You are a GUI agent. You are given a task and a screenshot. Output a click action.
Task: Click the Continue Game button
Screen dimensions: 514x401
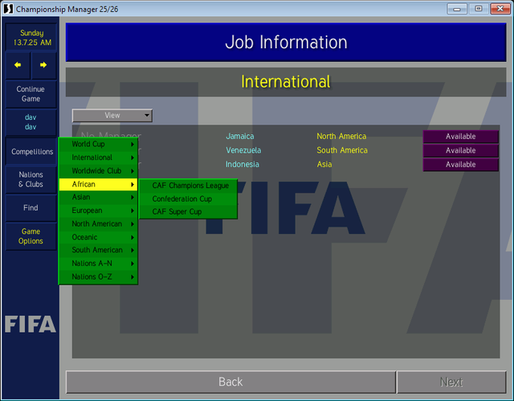(31, 94)
